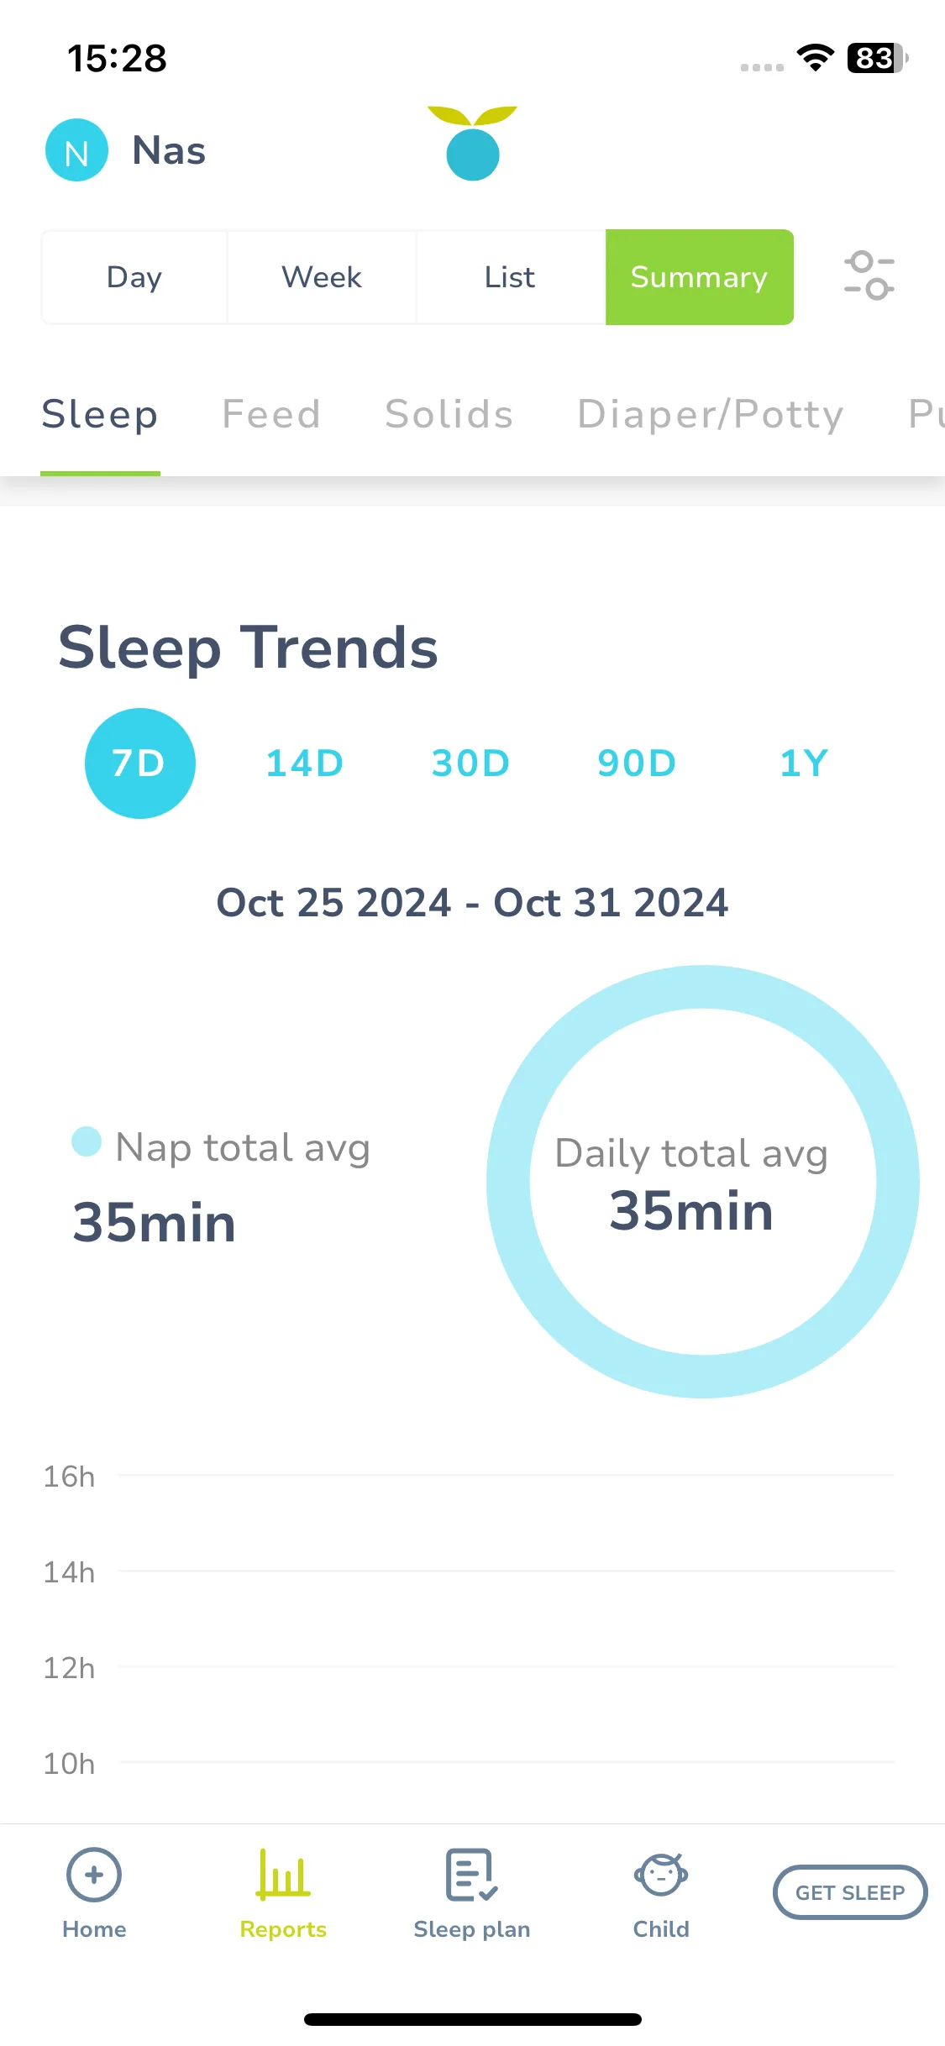The width and height of the screenshot is (945, 2046).
Task: Open the filter settings sliders icon
Action: click(869, 275)
